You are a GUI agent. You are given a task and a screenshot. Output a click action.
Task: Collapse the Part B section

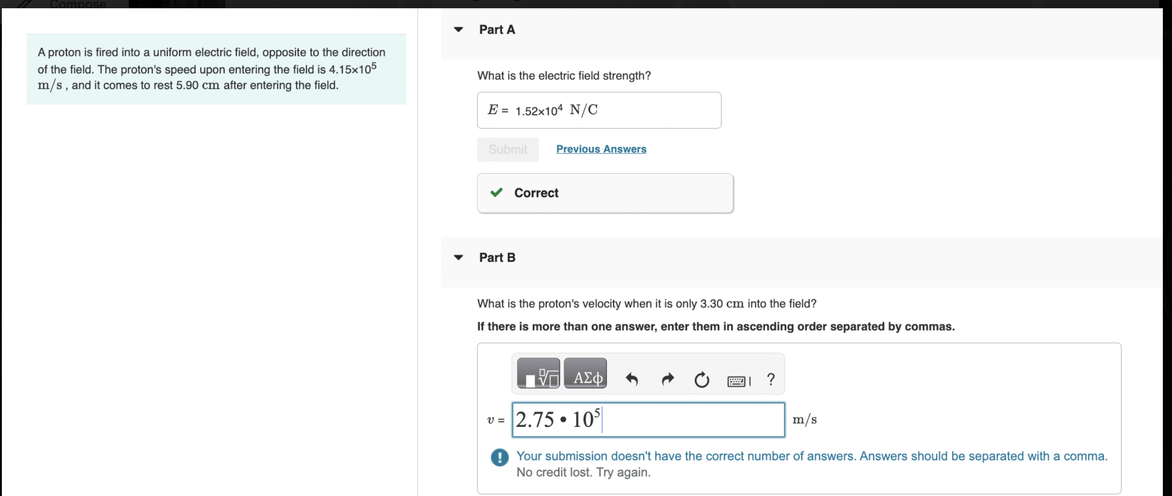[x=459, y=257]
